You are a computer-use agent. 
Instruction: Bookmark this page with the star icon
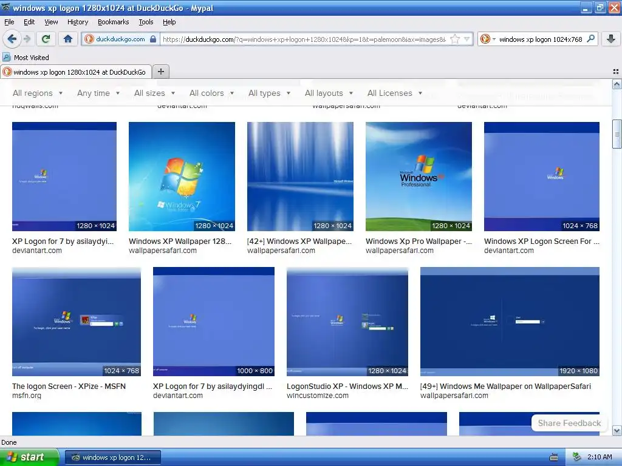coord(455,39)
